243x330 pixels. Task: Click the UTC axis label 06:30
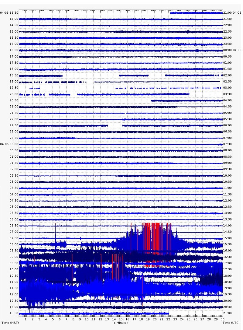(228, 132)
